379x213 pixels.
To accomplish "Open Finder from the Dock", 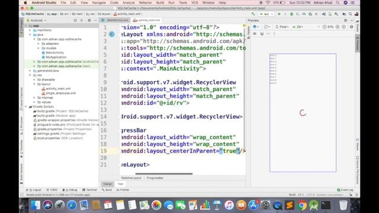I will point(36,205).
